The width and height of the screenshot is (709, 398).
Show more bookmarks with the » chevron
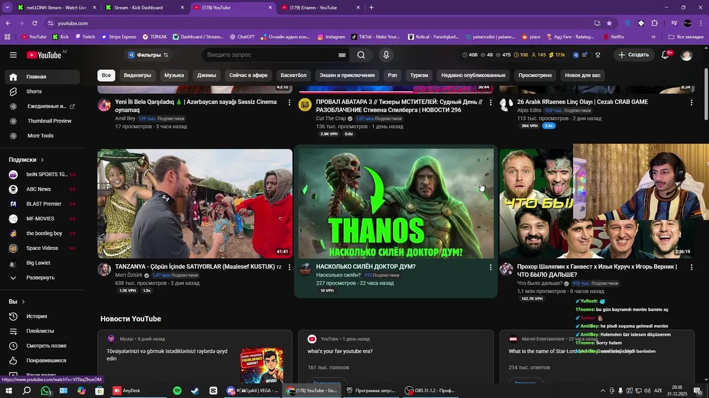pyautogui.click(x=653, y=37)
